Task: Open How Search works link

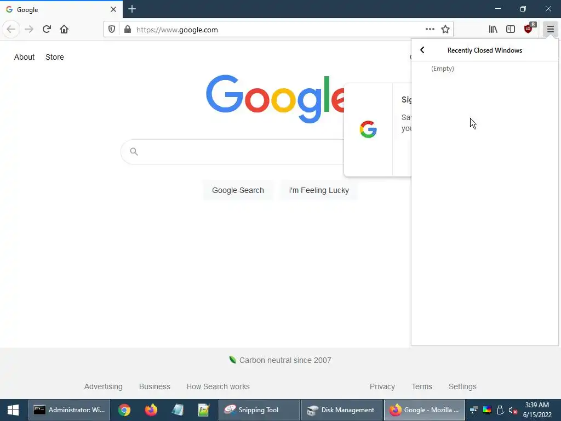Action: click(x=218, y=386)
